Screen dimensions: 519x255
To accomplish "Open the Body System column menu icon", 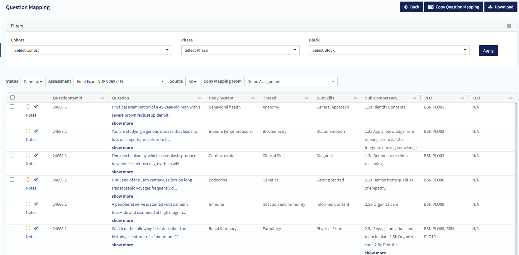I will tap(253, 98).
